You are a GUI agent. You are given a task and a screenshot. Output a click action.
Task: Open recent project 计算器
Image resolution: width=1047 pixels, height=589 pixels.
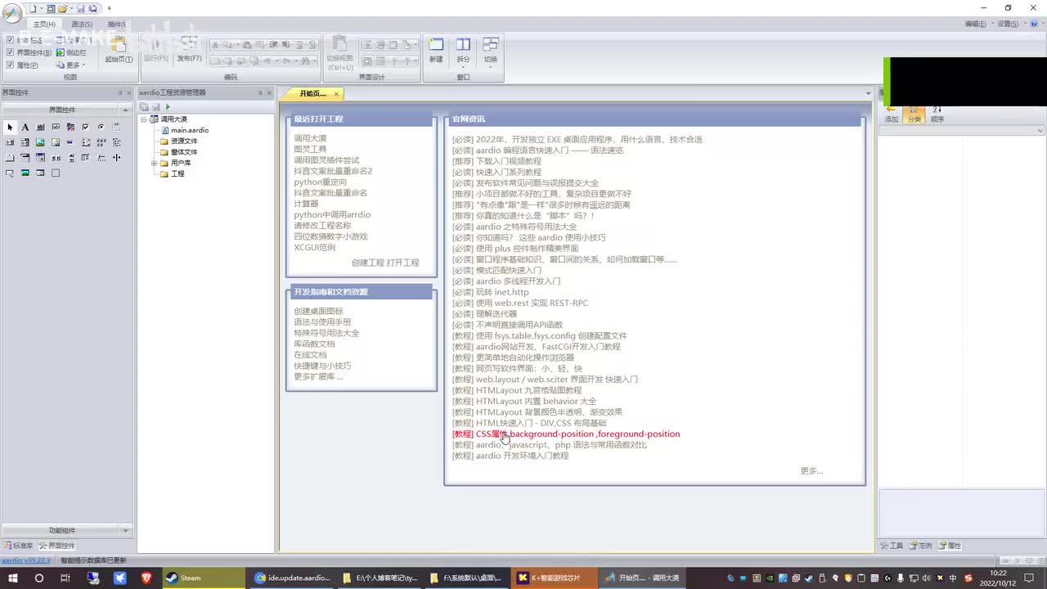(306, 204)
